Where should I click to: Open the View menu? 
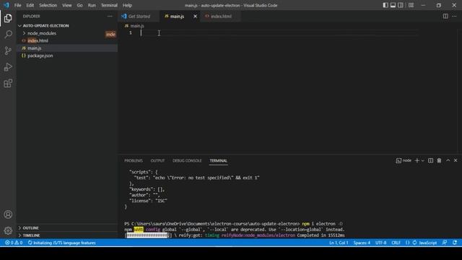(x=67, y=5)
